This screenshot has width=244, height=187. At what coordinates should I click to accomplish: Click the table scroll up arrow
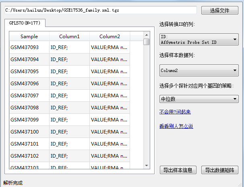point(147,35)
